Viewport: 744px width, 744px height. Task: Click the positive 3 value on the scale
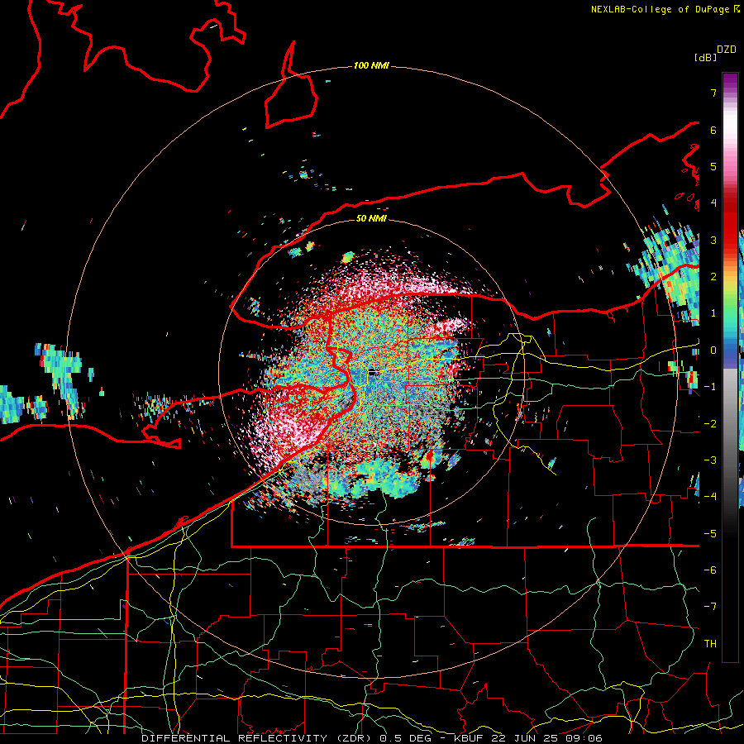click(713, 240)
